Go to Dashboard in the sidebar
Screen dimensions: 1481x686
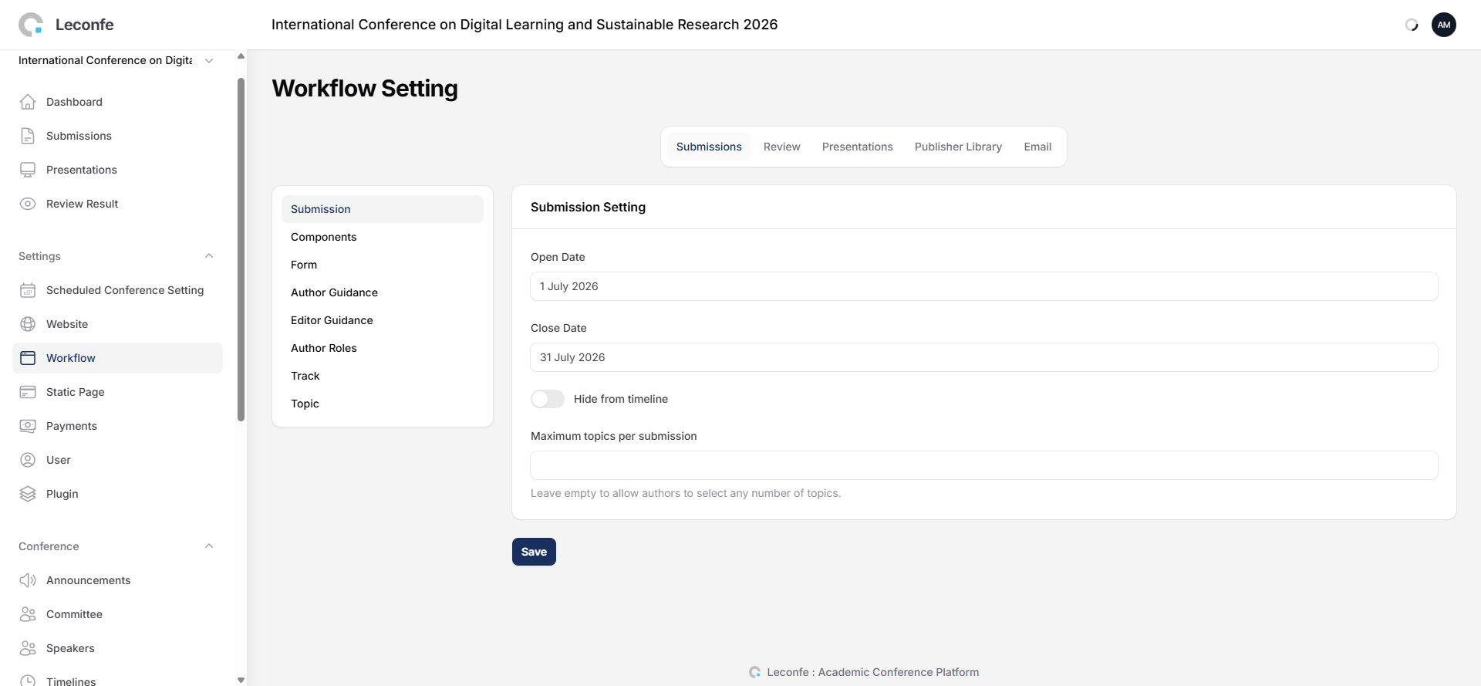[x=117, y=102]
